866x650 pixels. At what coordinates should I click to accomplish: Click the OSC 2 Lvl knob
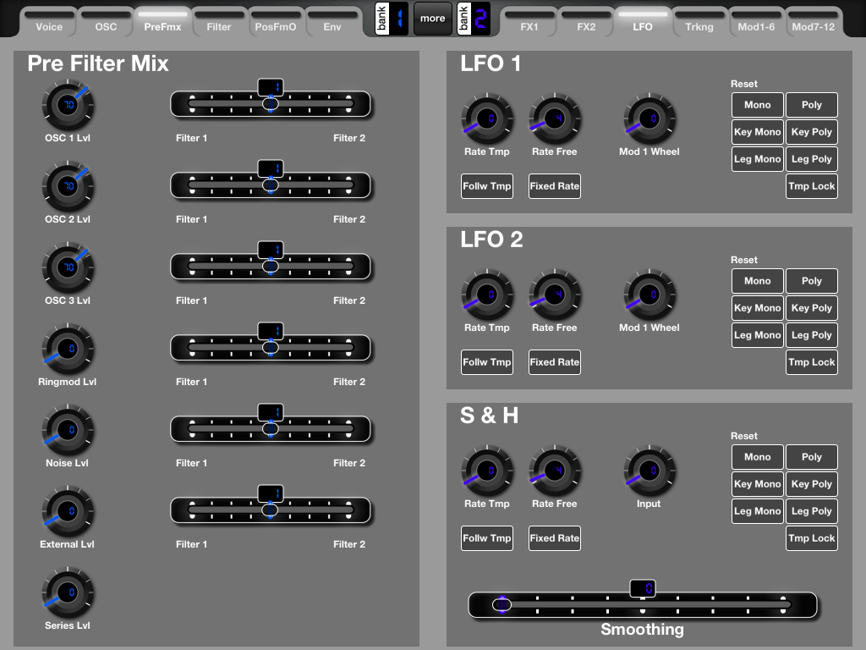coord(68,186)
